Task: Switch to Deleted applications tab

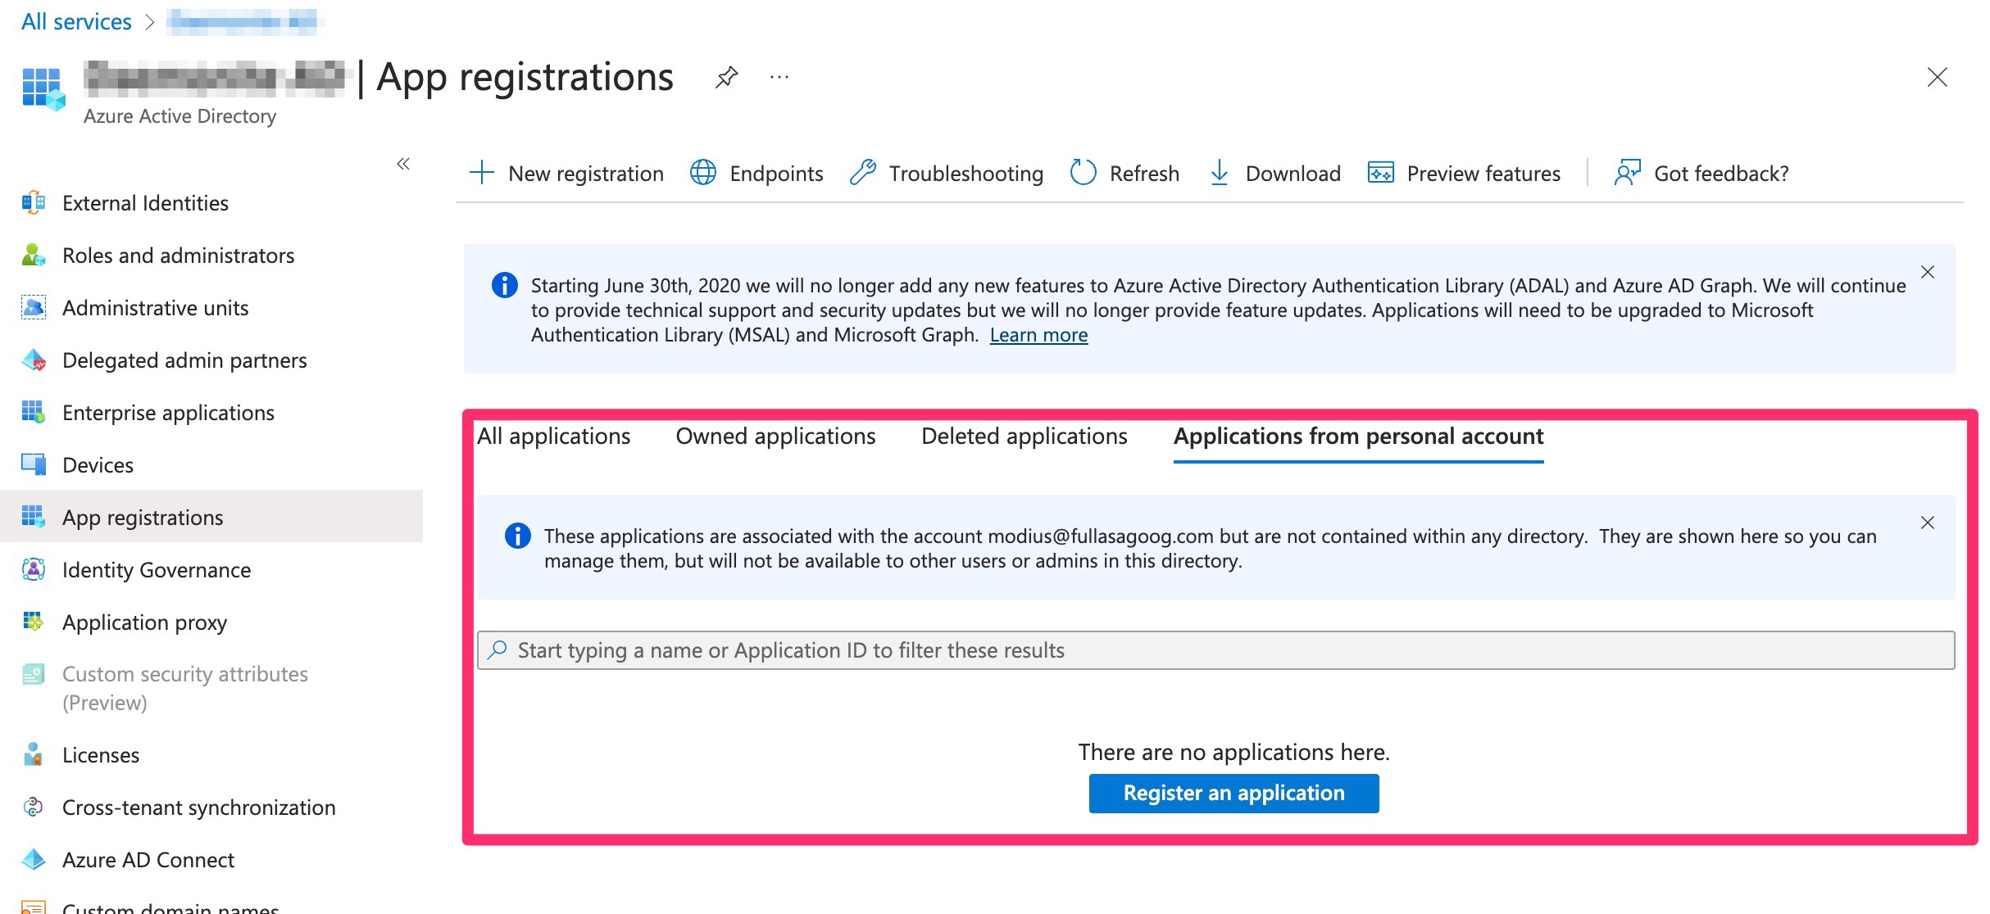Action: point(1025,437)
